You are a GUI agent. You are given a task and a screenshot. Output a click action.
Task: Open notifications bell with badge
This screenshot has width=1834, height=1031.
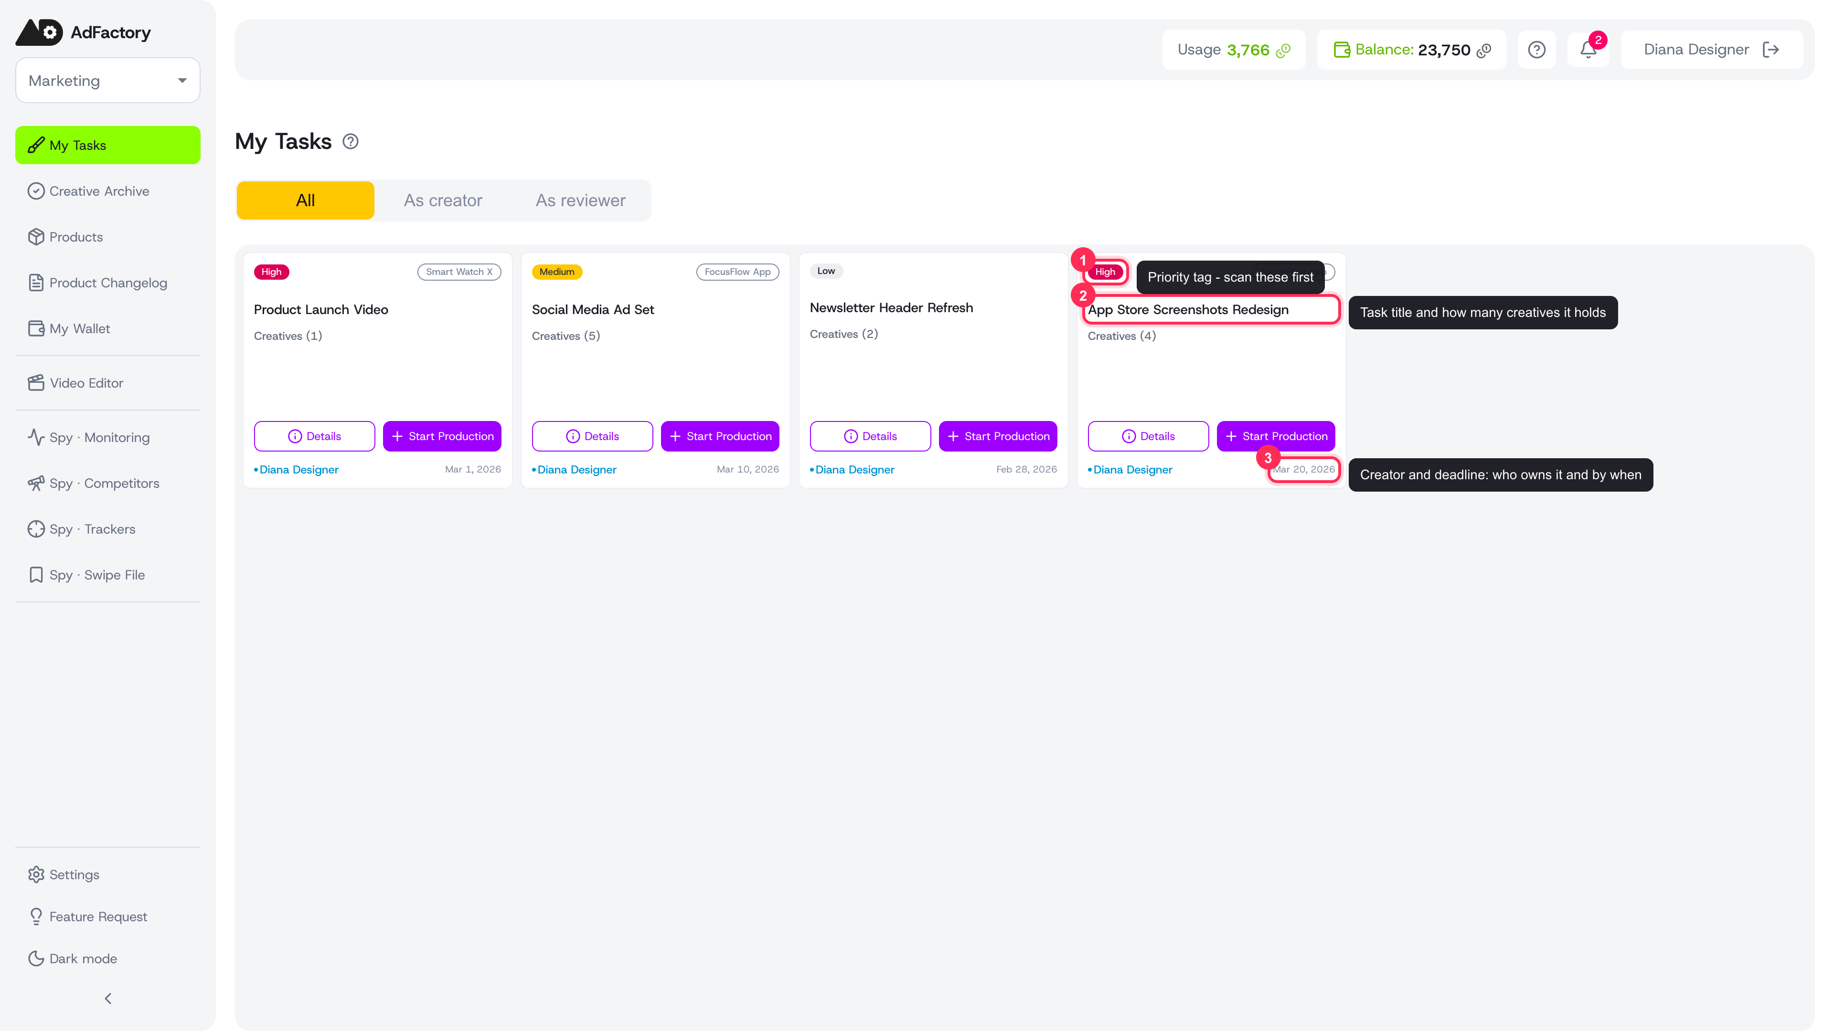coord(1589,50)
